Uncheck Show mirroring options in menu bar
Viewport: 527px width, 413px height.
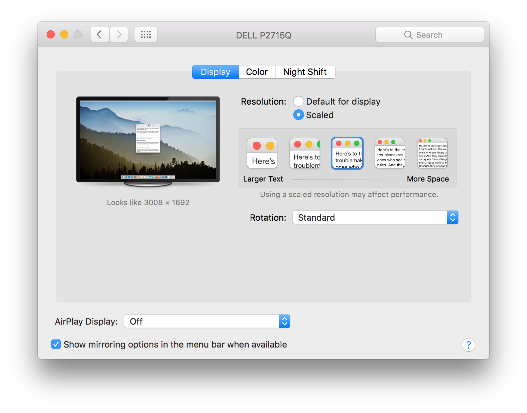tap(56, 344)
